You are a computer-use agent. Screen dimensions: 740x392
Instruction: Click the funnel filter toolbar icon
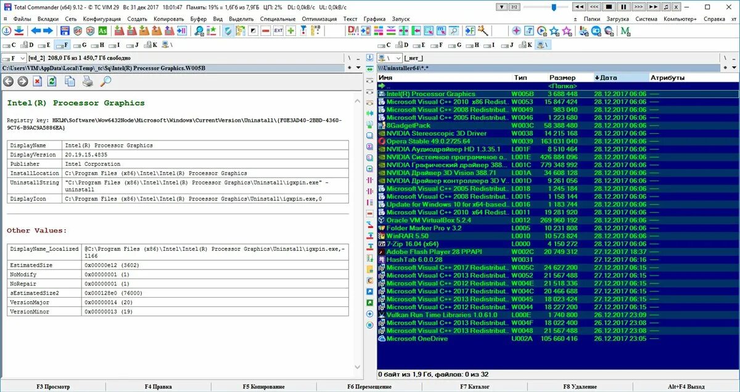click(x=304, y=31)
